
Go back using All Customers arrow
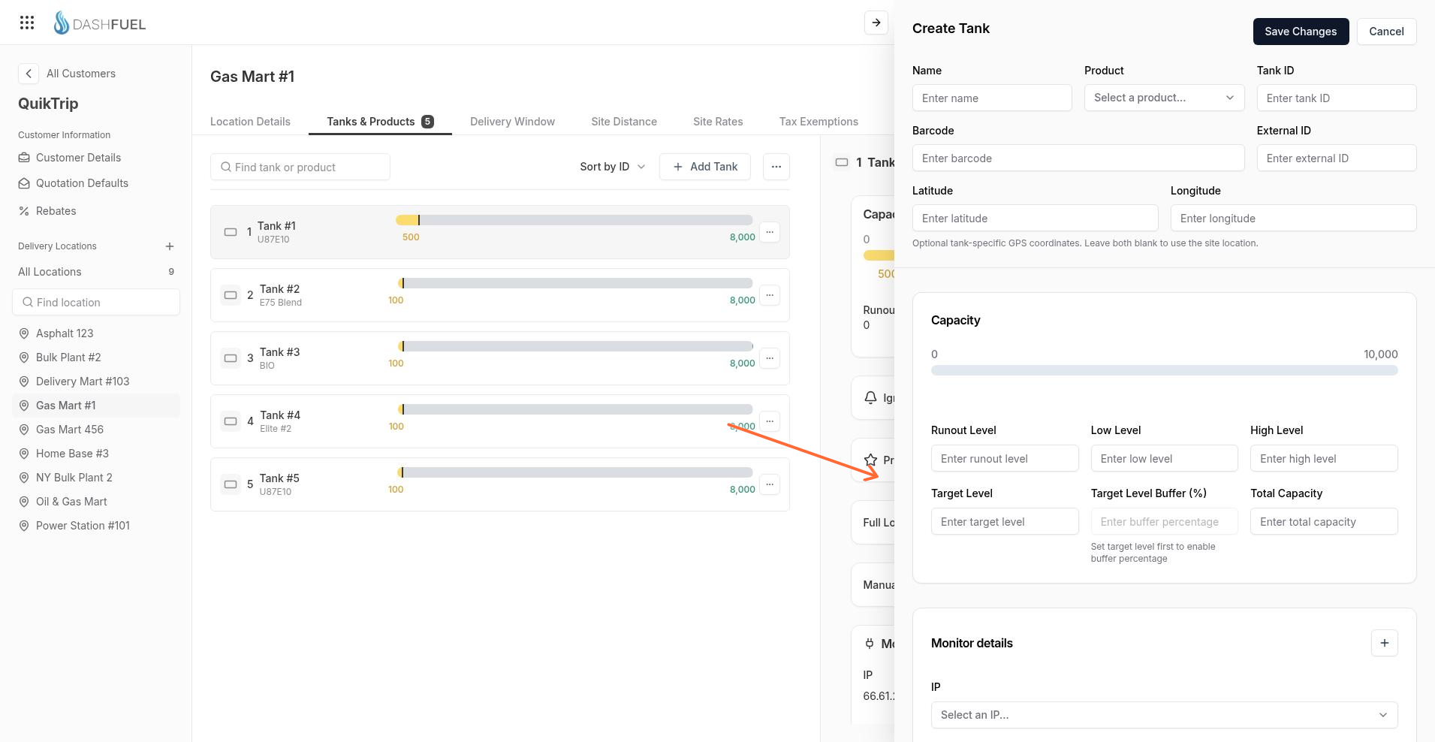click(x=29, y=74)
